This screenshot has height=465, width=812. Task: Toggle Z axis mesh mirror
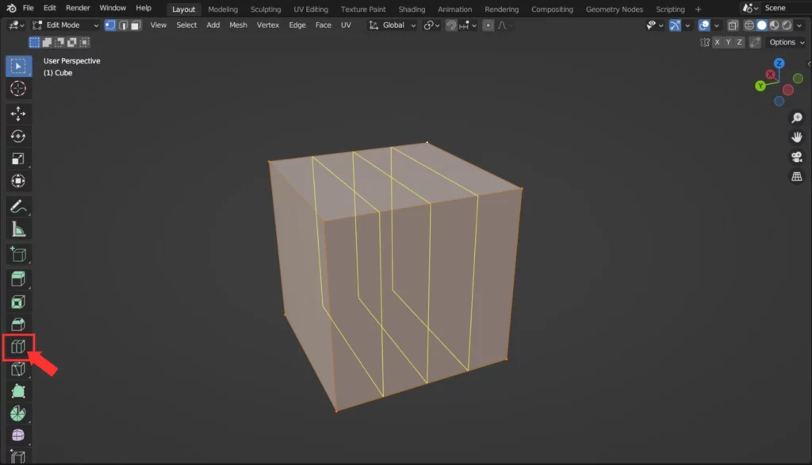click(740, 43)
